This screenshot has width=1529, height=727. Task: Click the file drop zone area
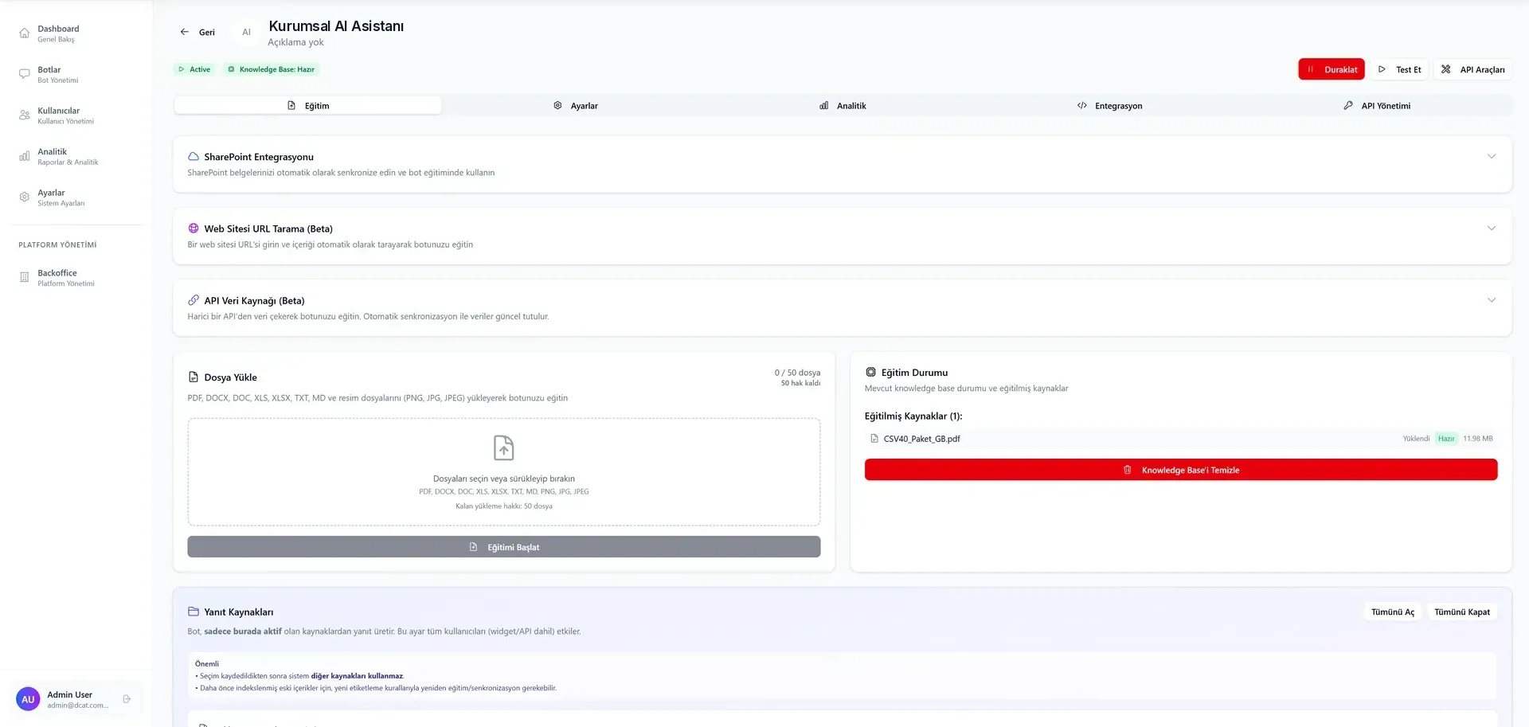coord(504,472)
